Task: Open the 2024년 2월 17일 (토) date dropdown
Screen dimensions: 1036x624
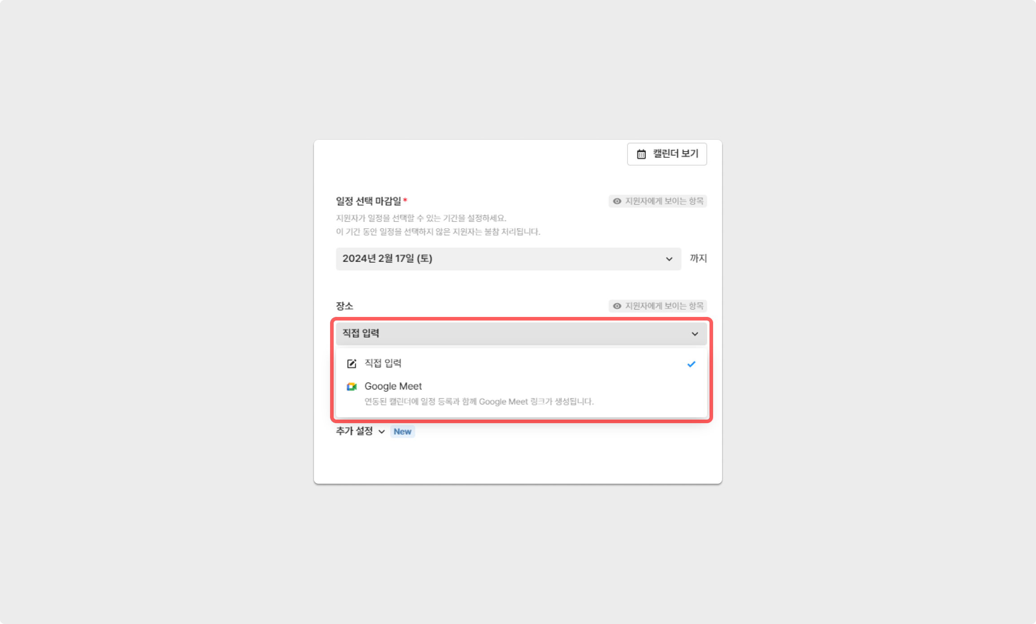Action: click(x=508, y=259)
